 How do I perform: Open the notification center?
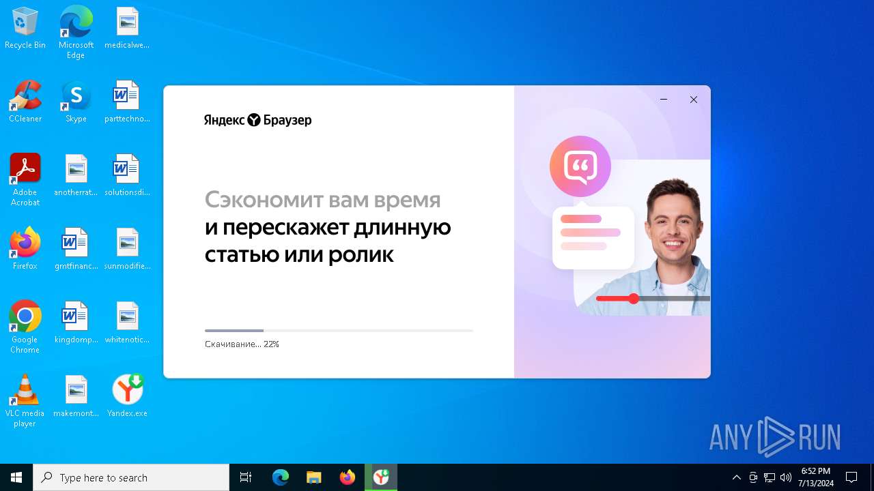(851, 477)
